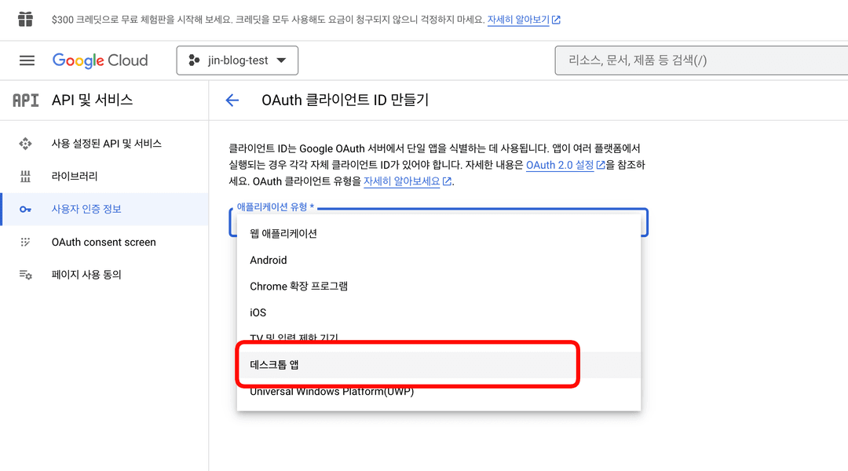Viewport: 848px width, 471px height.
Task: Click the gift icon in the banner
Action: tap(25, 20)
